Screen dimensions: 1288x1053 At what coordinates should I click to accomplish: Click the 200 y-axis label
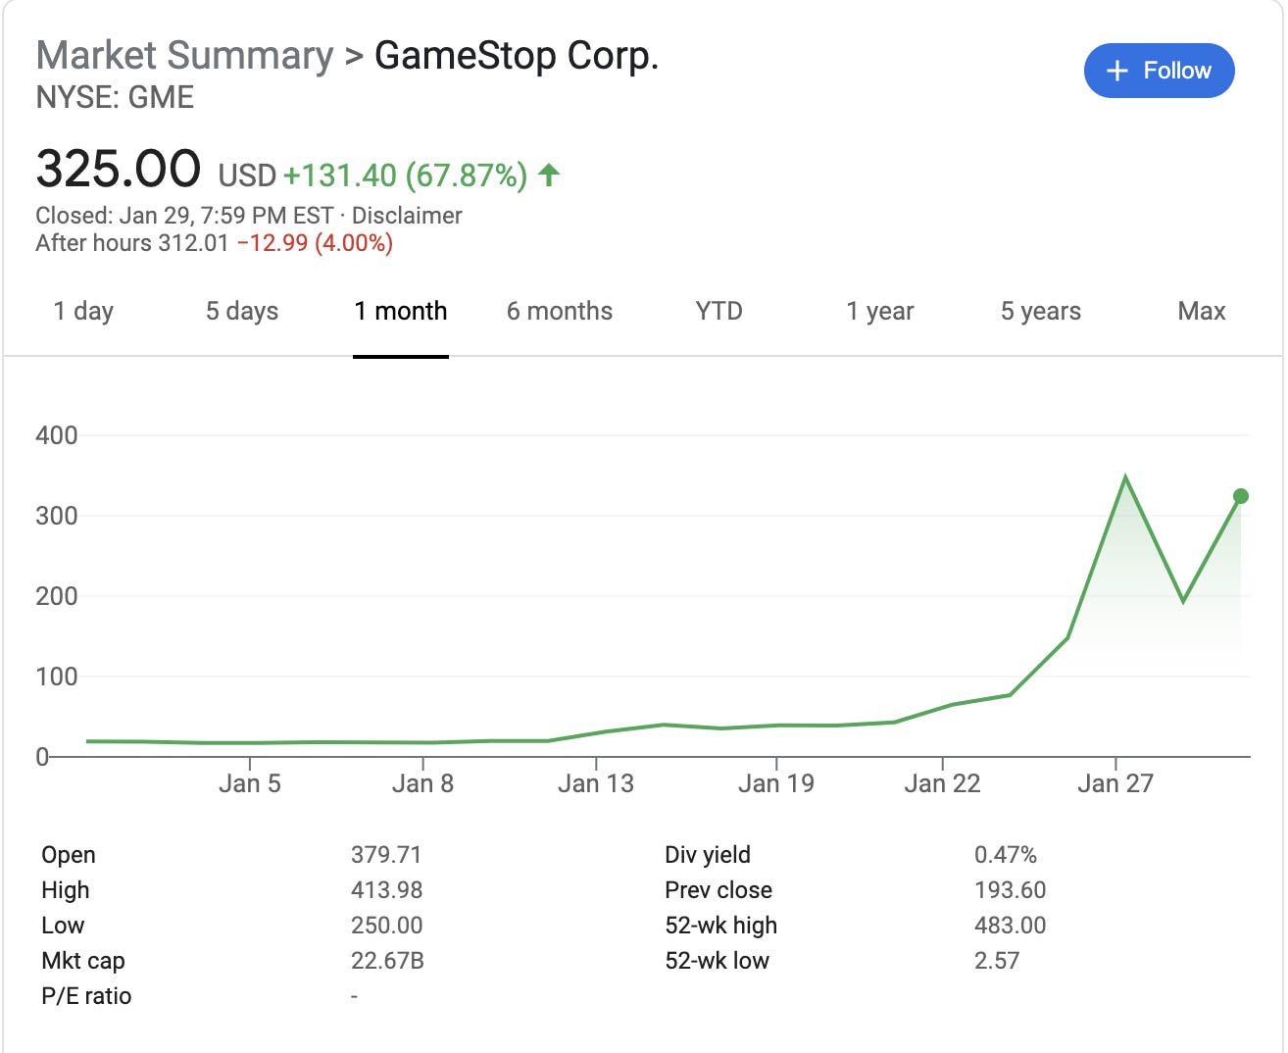57,596
